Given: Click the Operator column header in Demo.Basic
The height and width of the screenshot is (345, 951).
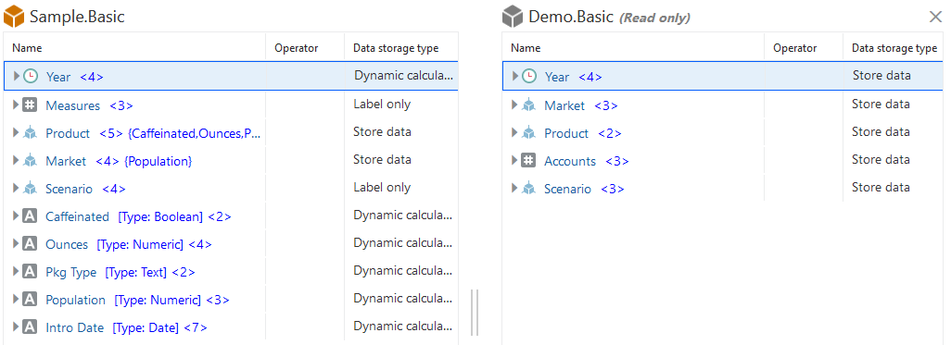Looking at the screenshot, I should click(804, 47).
